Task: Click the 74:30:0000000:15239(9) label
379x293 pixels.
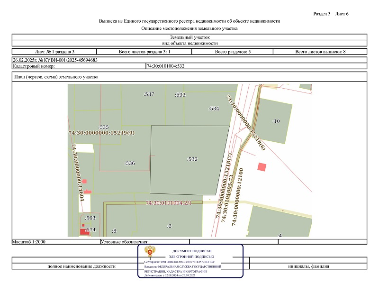Action: (x=101, y=133)
